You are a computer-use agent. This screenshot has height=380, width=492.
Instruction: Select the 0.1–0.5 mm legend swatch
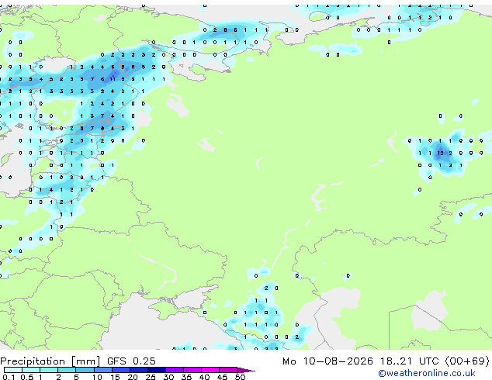tap(13, 370)
